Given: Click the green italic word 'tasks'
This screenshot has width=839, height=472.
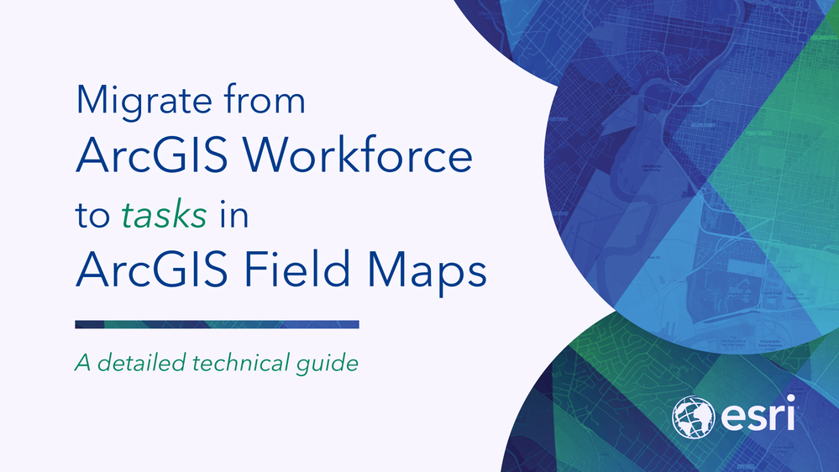Looking at the screenshot, I should 165,215.
